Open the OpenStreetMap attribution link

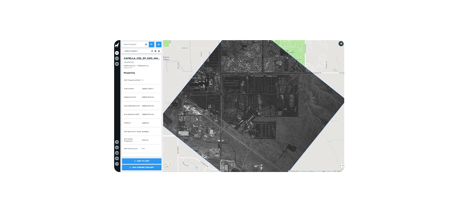[303, 171]
